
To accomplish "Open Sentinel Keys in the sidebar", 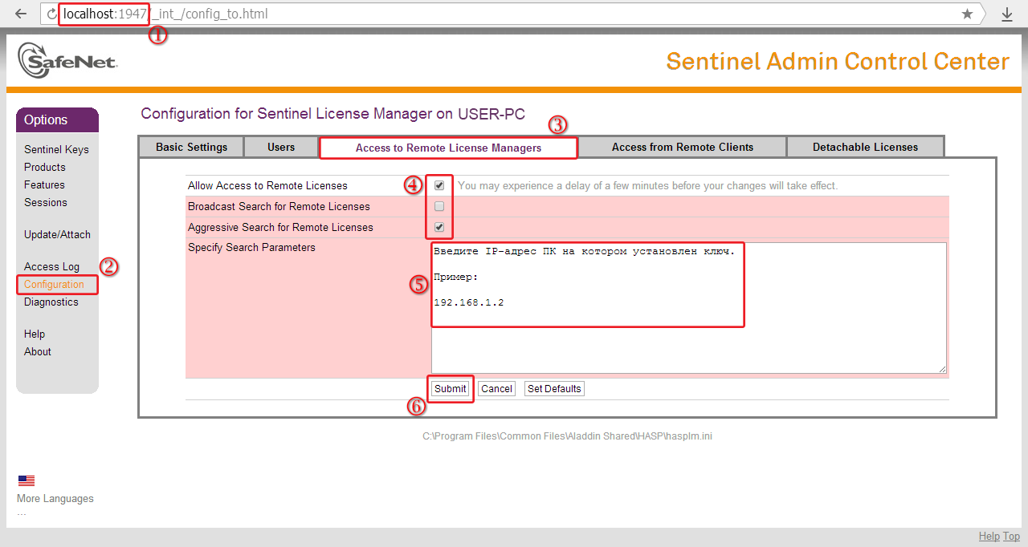I will [x=56, y=149].
